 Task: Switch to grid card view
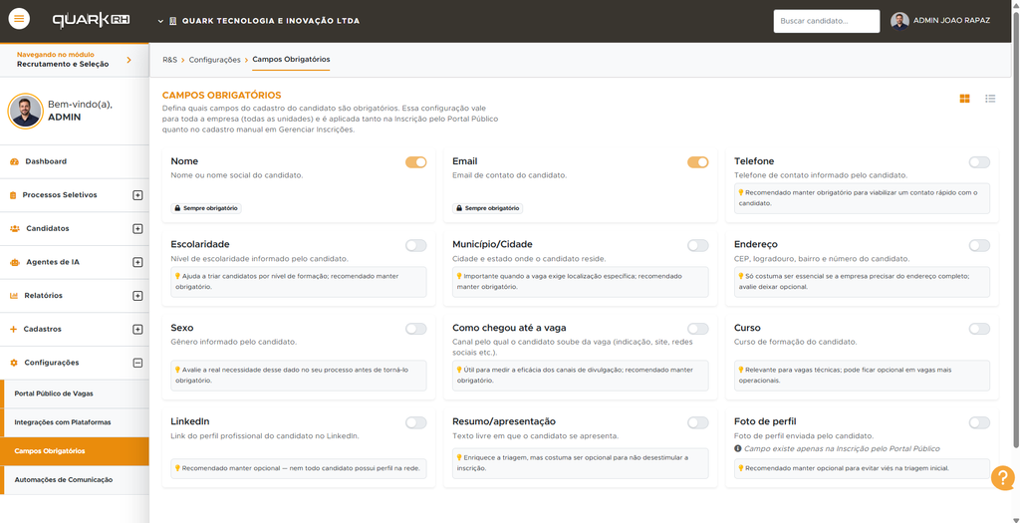(x=964, y=99)
